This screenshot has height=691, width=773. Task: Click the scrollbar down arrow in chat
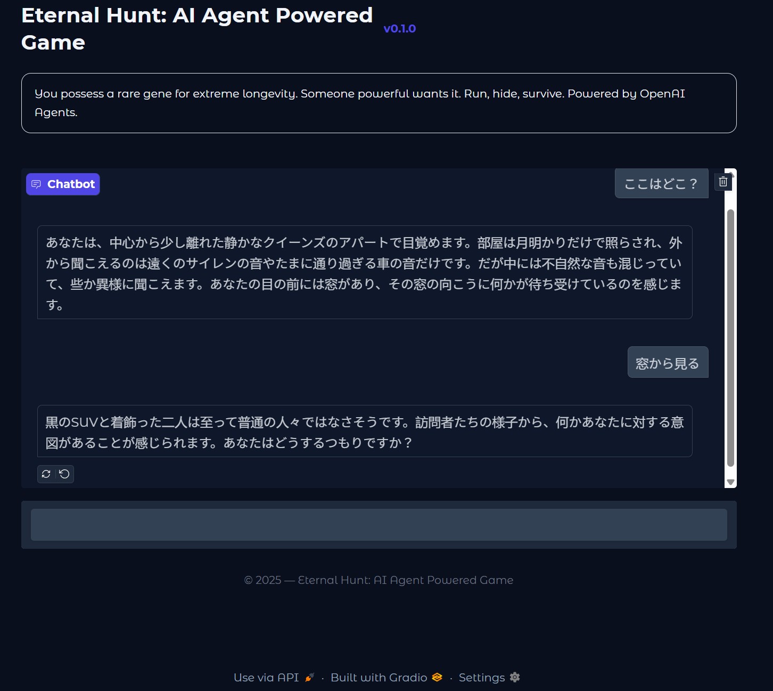[730, 482]
